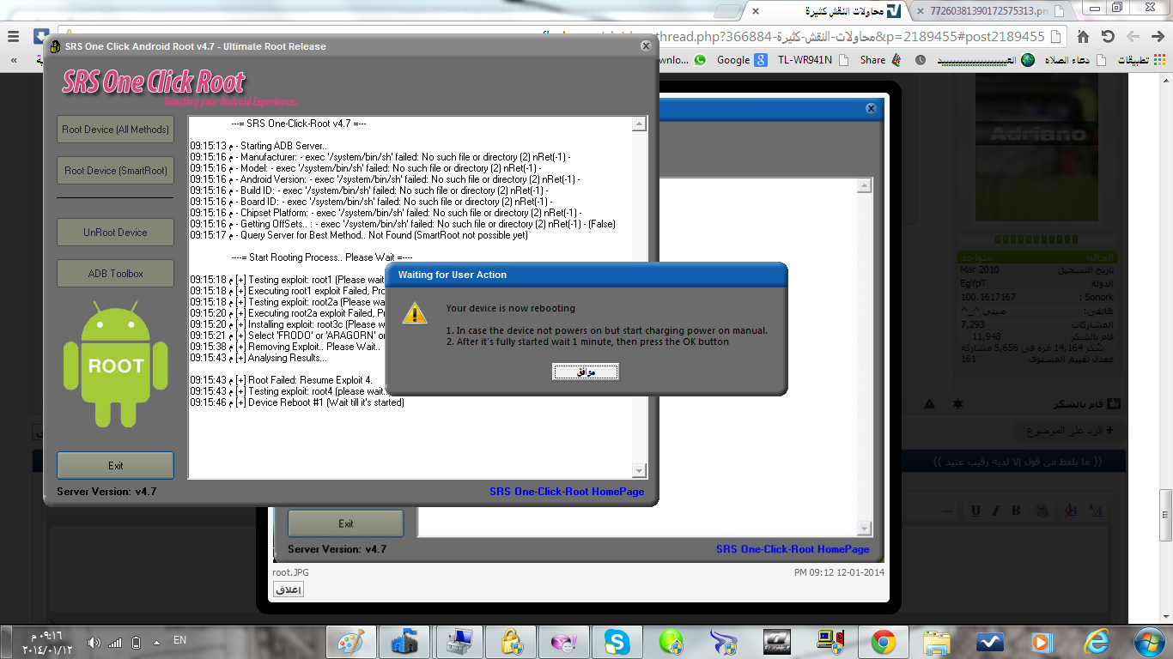Close the background lightbox window with X

pyautogui.click(x=871, y=109)
